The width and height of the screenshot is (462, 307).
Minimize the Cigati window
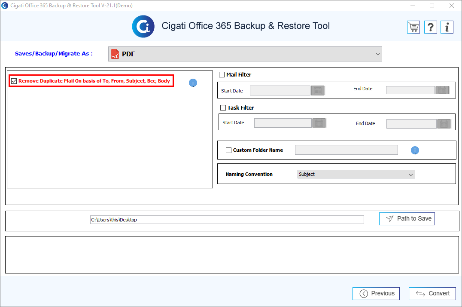click(413, 6)
